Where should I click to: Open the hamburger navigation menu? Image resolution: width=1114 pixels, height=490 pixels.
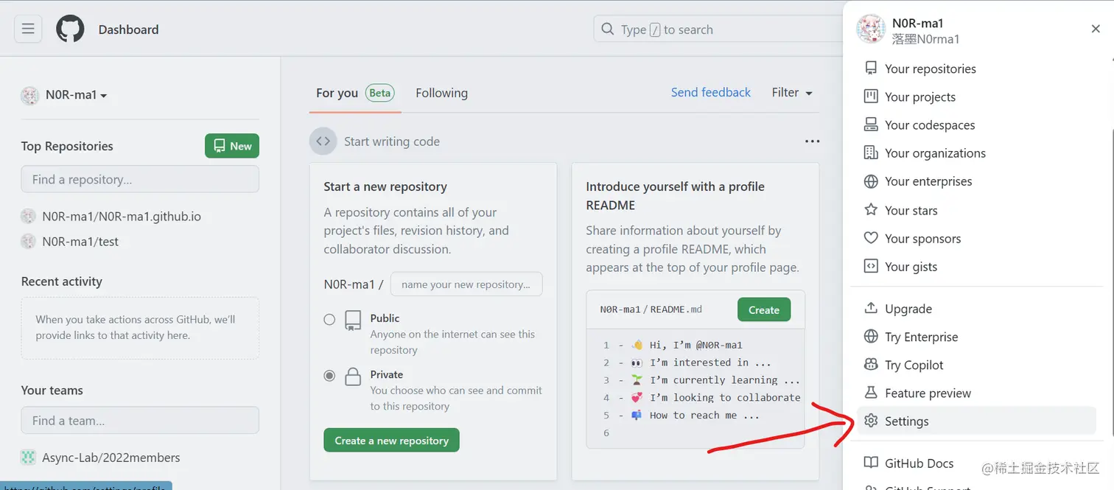(28, 29)
